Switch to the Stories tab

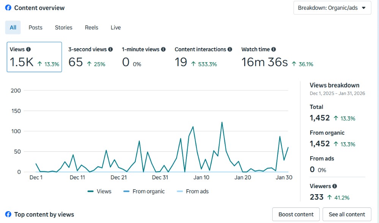tap(63, 28)
